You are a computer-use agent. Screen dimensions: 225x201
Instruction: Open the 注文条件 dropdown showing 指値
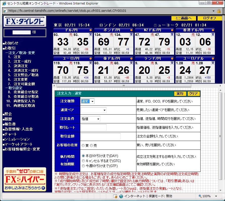(90, 119)
